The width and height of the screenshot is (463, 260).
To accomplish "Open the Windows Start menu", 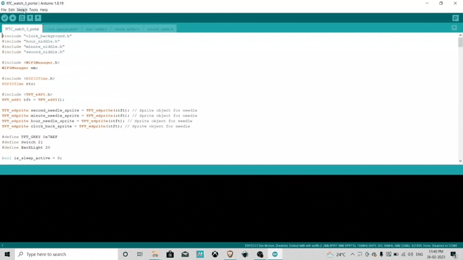I will pos(7,254).
